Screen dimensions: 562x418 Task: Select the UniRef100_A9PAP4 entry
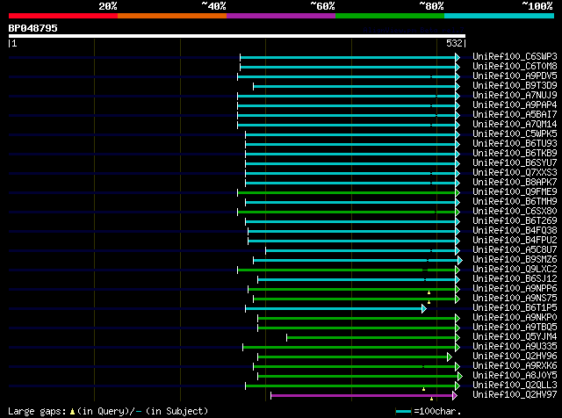point(515,105)
